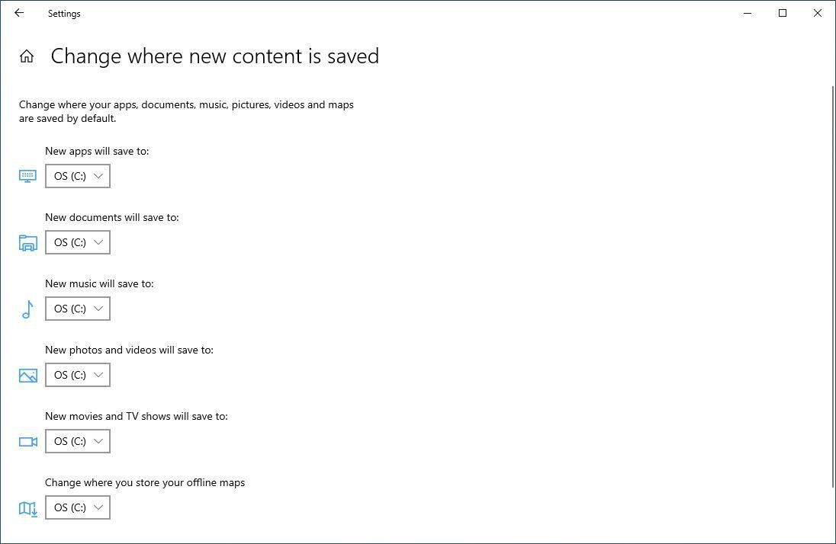Image resolution: width=836 pixels, height=544 pixels.
Task: Click the documents save icon
Action: point(27,242)
